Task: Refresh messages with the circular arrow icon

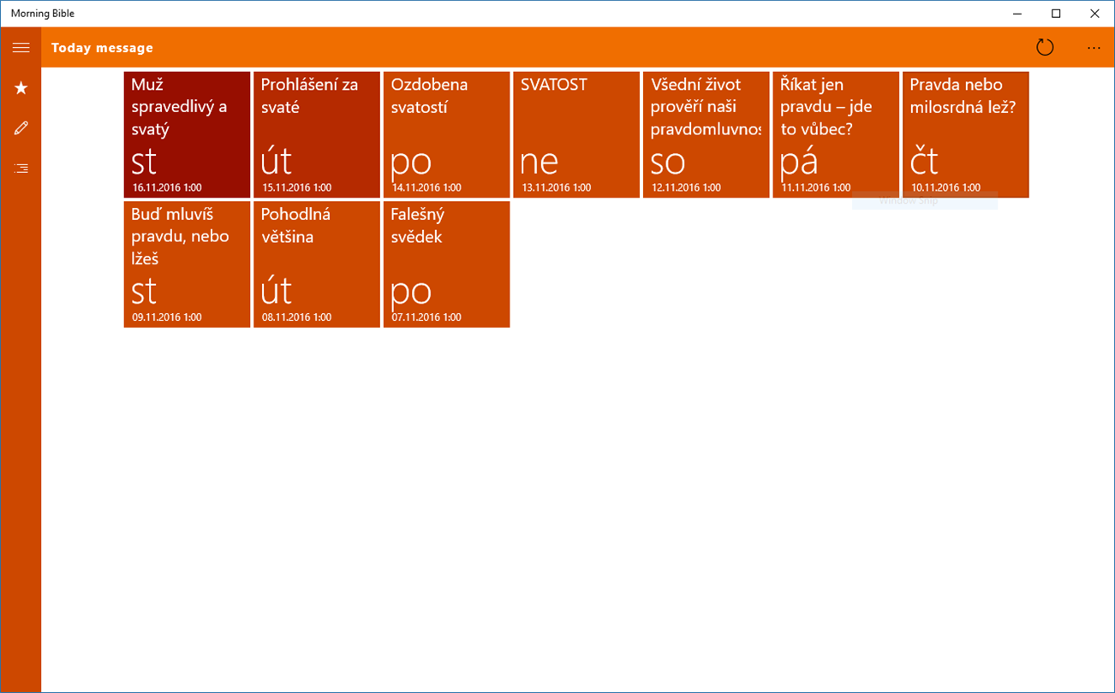Action: (x=1044, y=48)
